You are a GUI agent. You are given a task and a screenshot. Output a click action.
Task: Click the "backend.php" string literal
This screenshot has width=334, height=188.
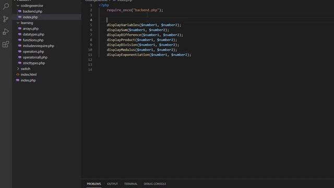[x=146, y=10]
